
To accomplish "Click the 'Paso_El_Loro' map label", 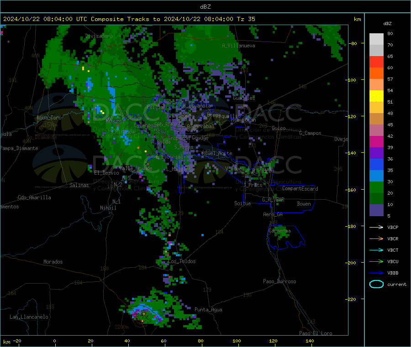I will pos(316,333).
